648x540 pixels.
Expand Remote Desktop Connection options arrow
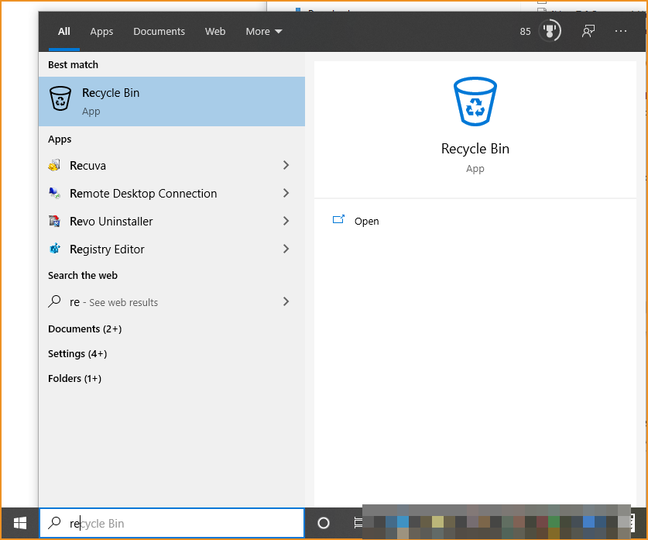pos(286,193)
